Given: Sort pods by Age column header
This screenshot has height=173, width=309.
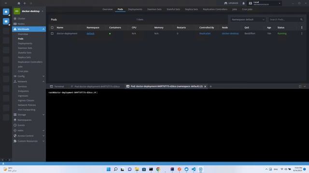Looking at the screenshot, I should 269,28.
